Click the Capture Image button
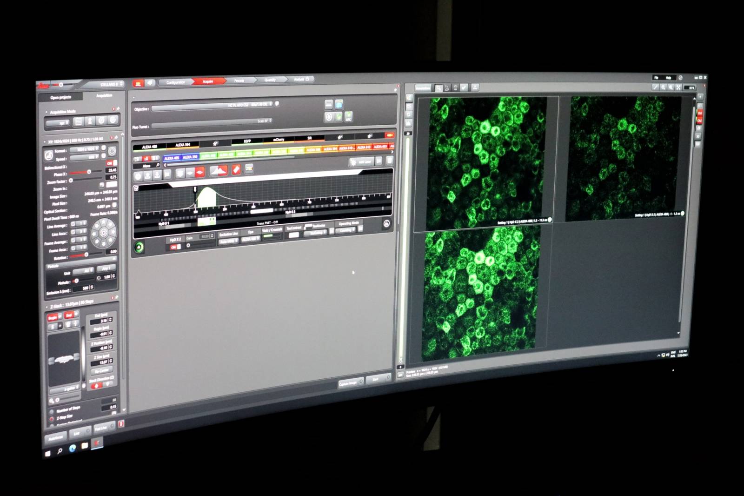The width and height of the screenshot is (744, 496). 351,382
